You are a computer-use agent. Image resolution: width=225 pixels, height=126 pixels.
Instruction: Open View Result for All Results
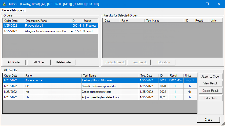(210, 83)
